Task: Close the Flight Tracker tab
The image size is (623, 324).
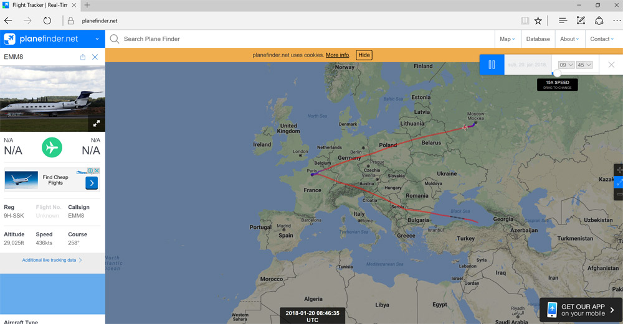Action: click(74, 5)
